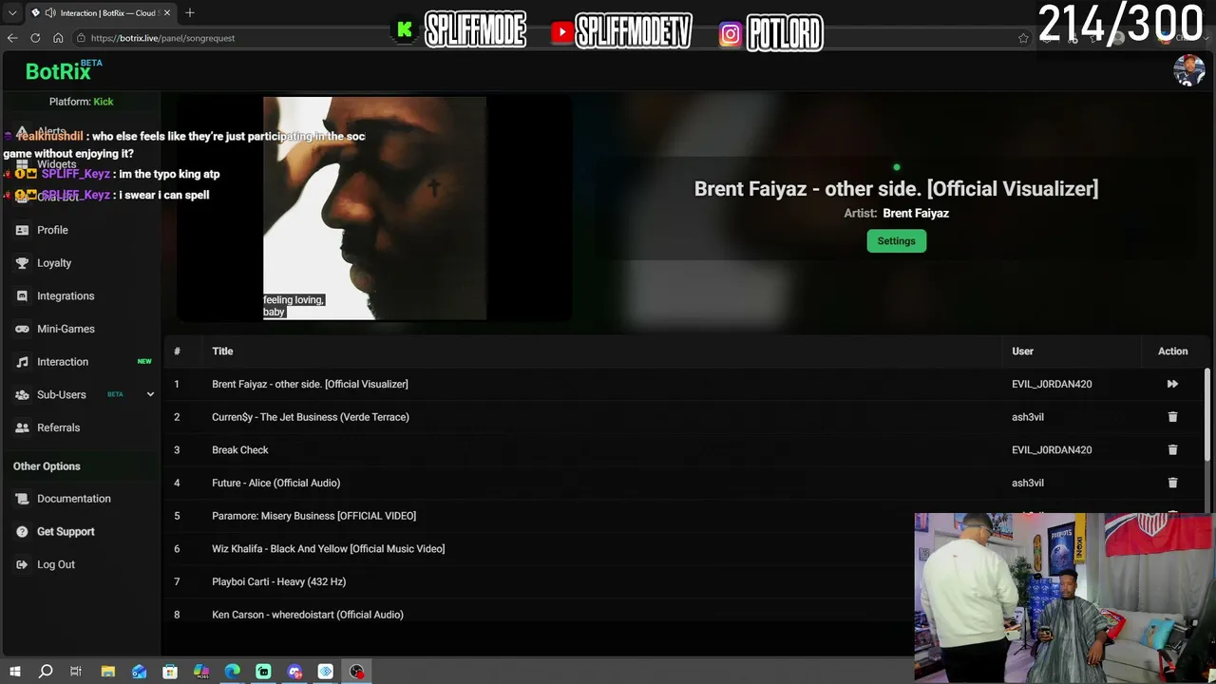1216x684 pixels.
Task: Click the Sub-Users people icon
Action: coord(22,394)
